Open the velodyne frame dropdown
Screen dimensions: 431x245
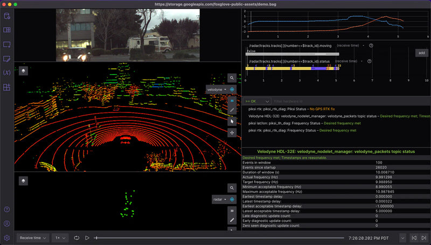(217, 89)
